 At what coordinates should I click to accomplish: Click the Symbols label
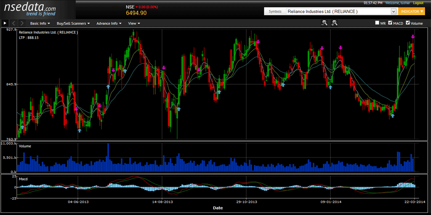[275, 11]
